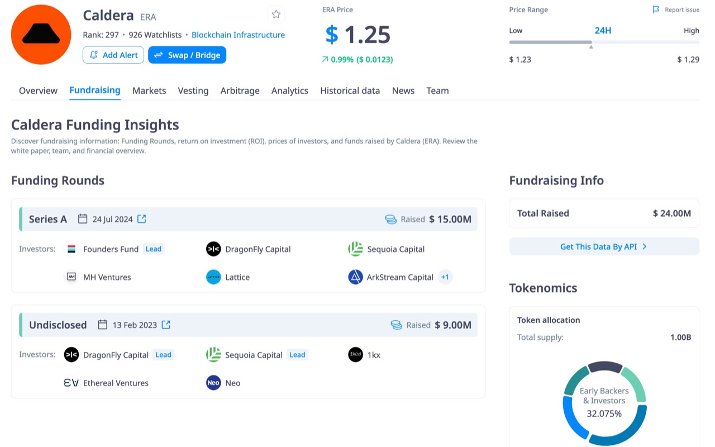The width and height of the screenshot is (715, 447).
Task: Click Sequoia Capital logo in Undisclosed round
Action: (x=213, y=355)
